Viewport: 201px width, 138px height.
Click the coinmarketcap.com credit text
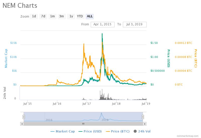click(187, 136)
